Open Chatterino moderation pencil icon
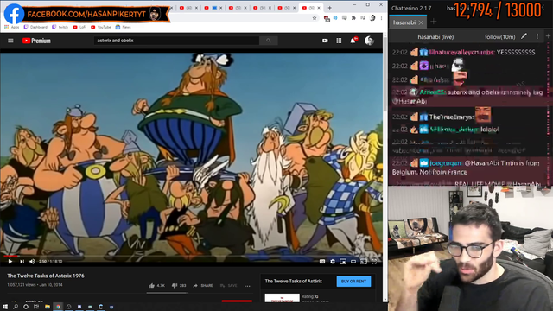The height and width of the screenshot is (311, 553). coord(524,36)
